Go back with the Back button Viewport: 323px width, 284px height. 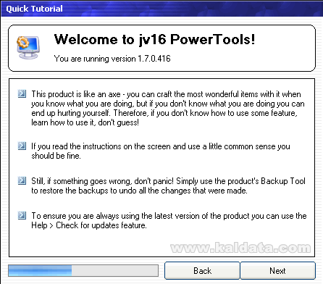point(202,271)
